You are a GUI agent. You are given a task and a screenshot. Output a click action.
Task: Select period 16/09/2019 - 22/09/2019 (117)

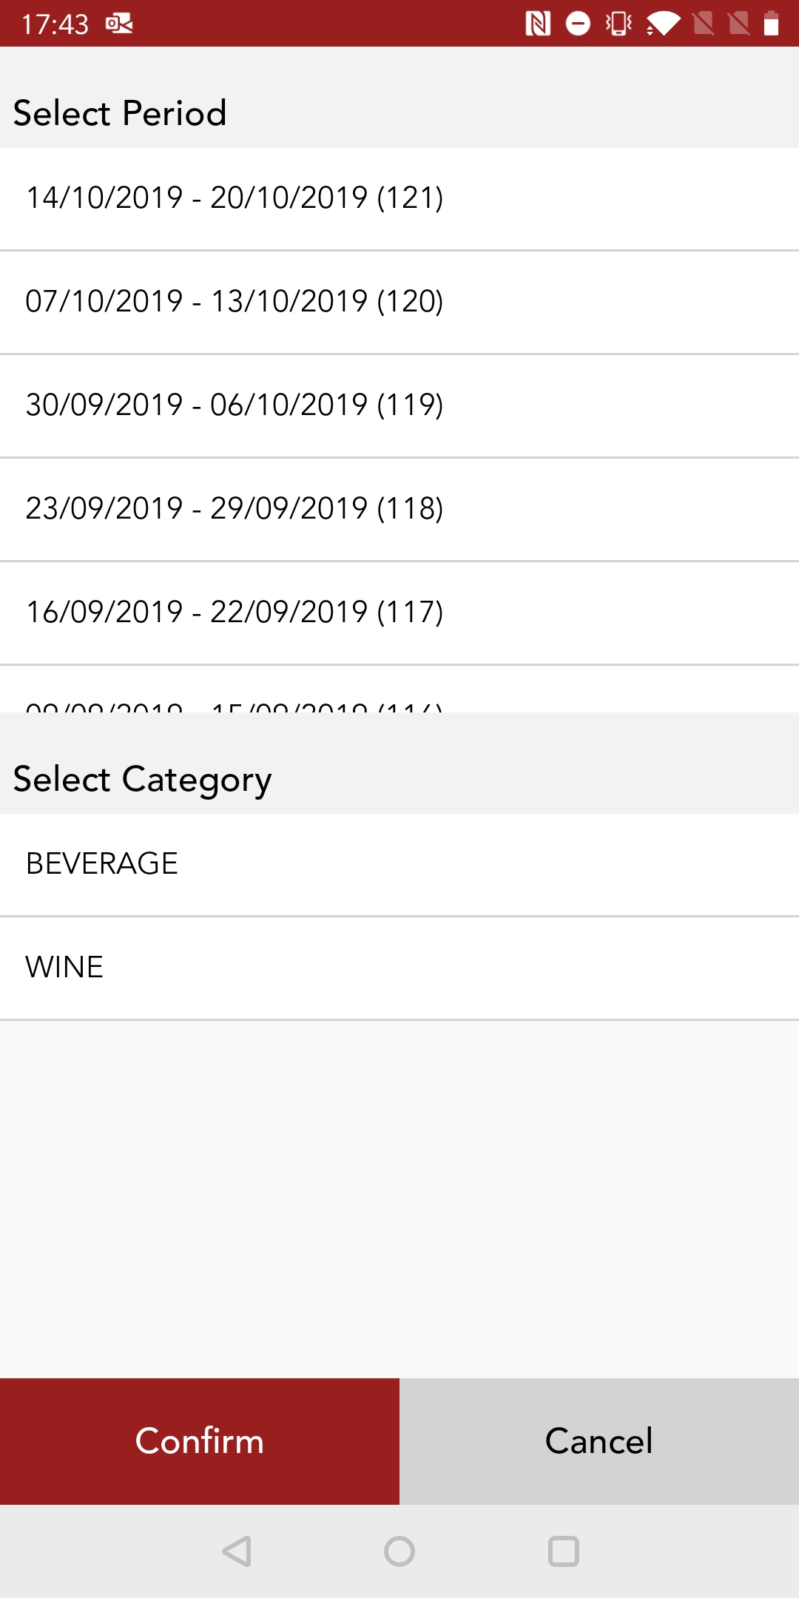[x=399, y=613]
